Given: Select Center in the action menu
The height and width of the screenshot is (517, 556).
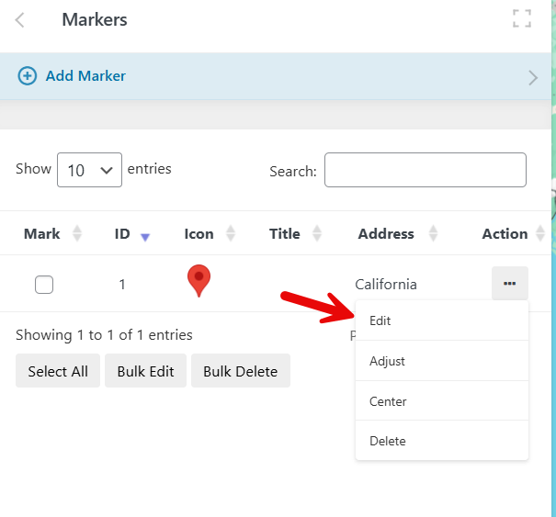Looking at the screenshot, I should [x=388, y=401].
